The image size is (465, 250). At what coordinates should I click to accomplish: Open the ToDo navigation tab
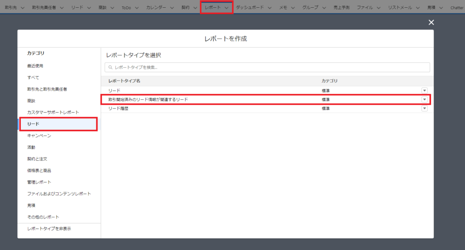point(126,8)
